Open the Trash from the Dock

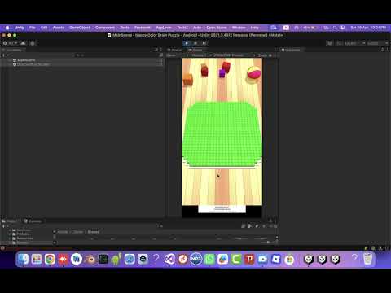point(367,259)
